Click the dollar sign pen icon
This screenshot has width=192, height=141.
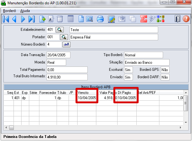[x=152, y=19]
